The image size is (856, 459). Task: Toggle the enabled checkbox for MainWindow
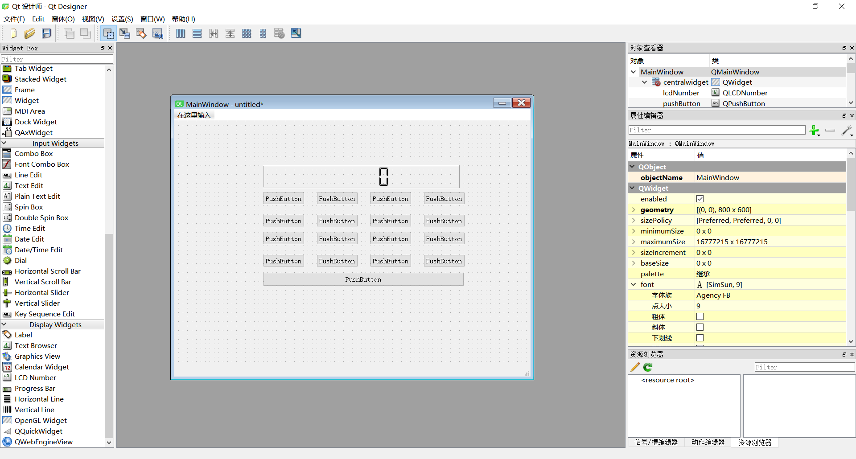coord(700,199)
